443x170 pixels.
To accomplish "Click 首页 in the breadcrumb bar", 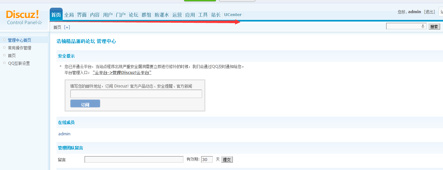I will [x=57, y=27].
